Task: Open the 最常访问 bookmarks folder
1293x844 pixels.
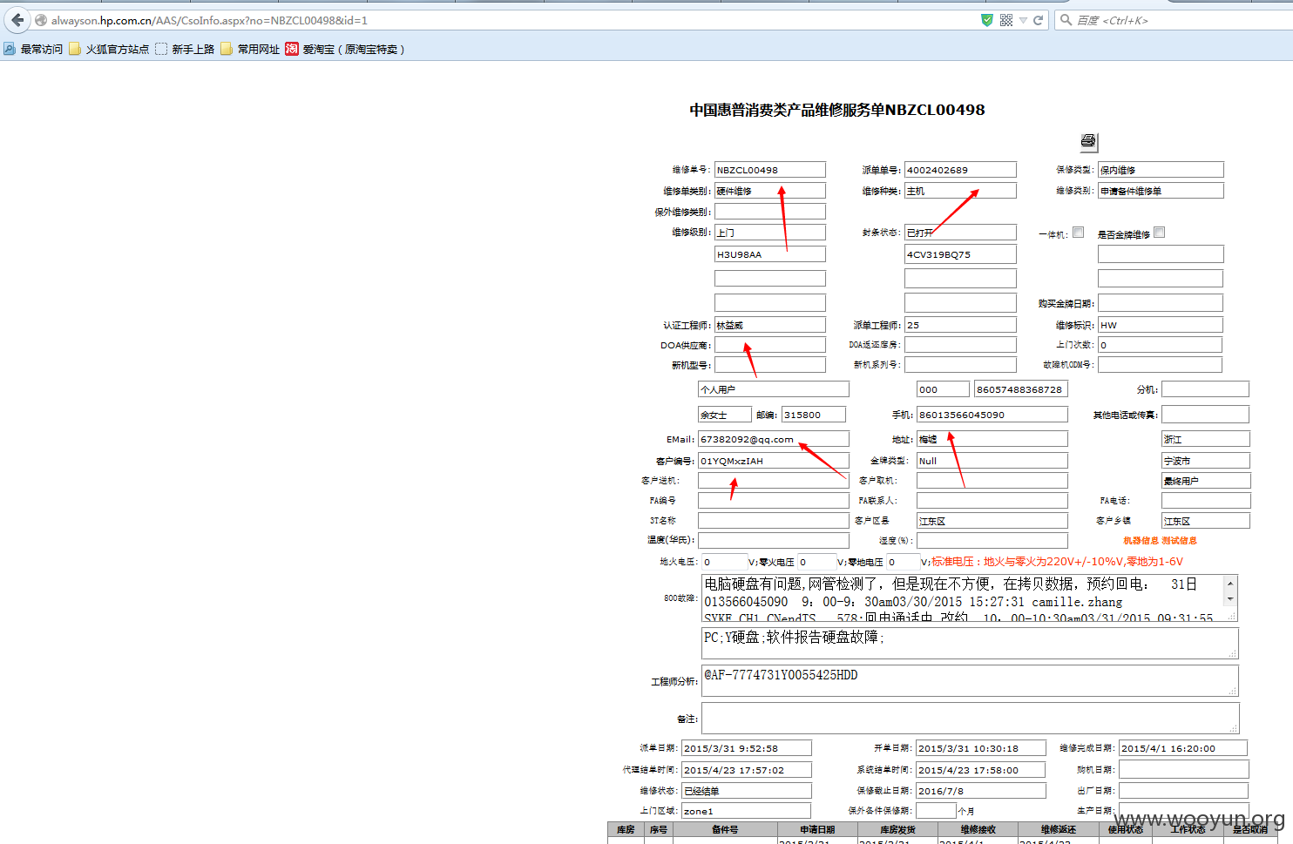Action: point(33,50)
